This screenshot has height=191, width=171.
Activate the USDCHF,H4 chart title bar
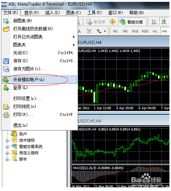click(x=123, y=121)
